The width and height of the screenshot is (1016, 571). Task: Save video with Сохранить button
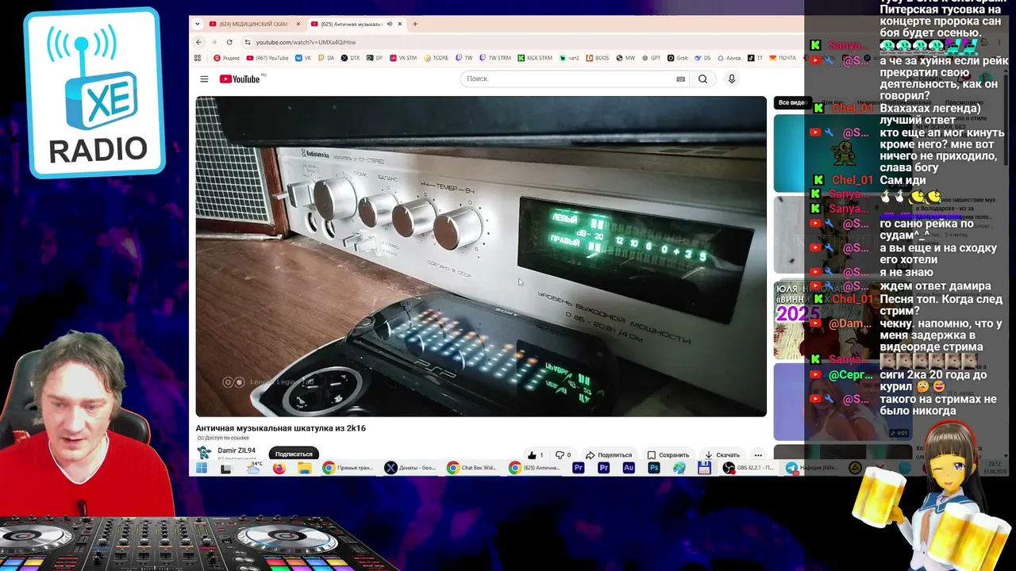point(668,455)
